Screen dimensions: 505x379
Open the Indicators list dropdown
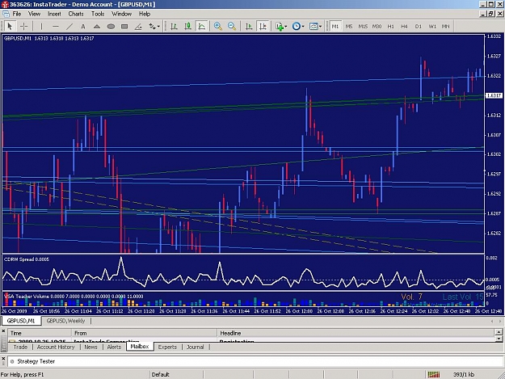281,27
